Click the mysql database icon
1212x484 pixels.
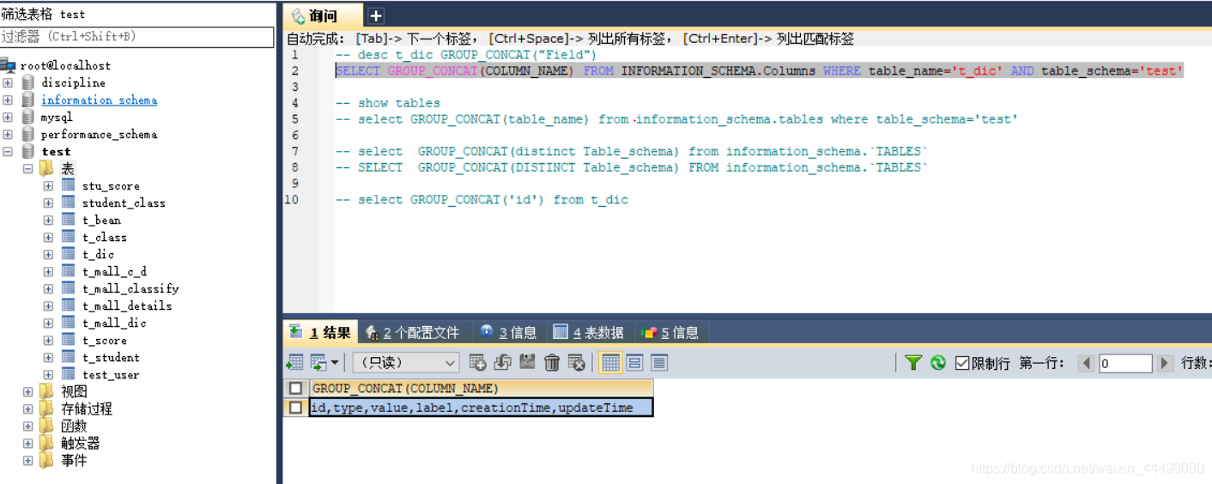[x=28, y=117]
